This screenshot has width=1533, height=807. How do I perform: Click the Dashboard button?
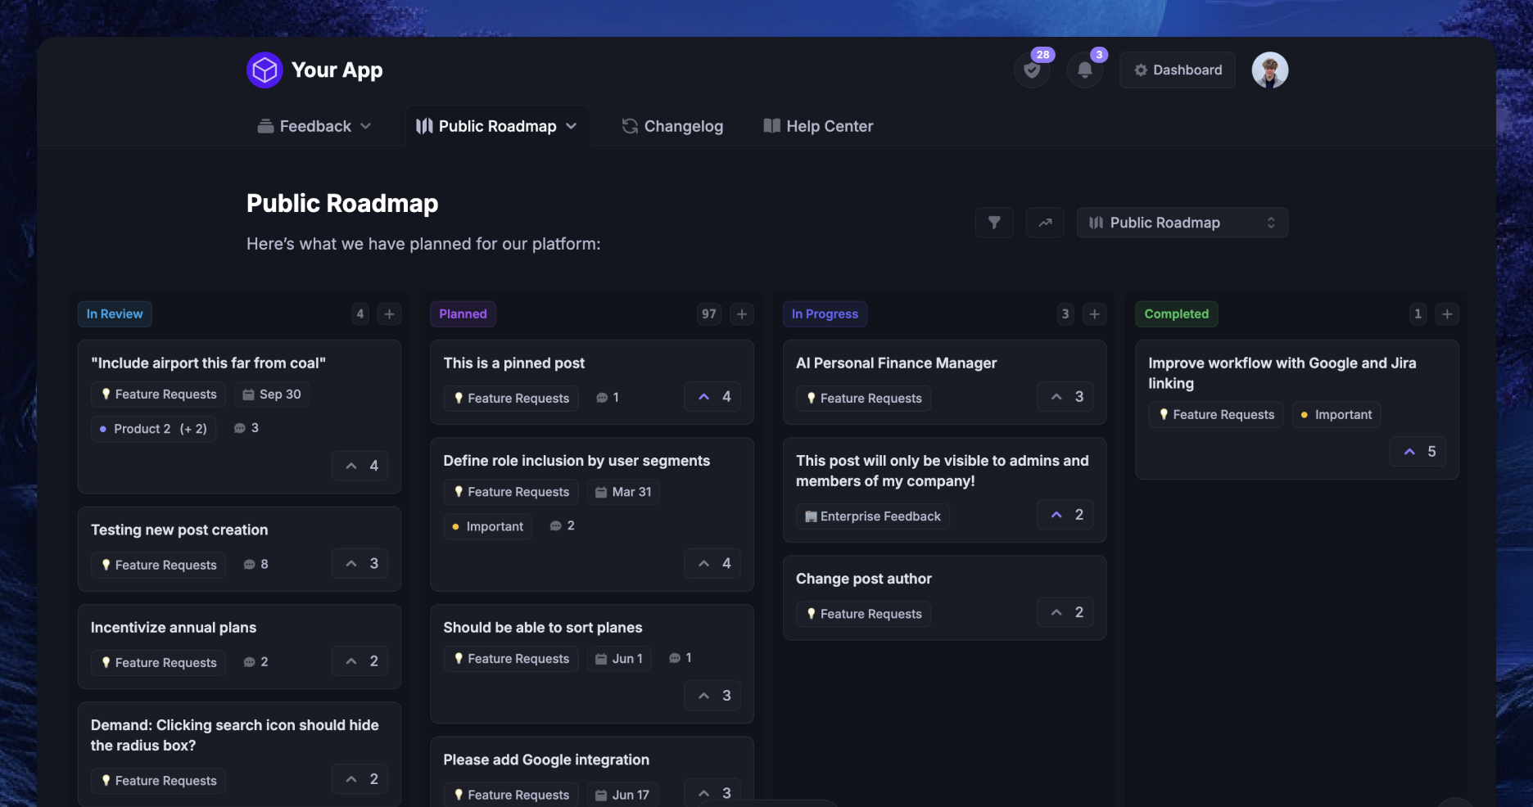tap(1177, 70)
